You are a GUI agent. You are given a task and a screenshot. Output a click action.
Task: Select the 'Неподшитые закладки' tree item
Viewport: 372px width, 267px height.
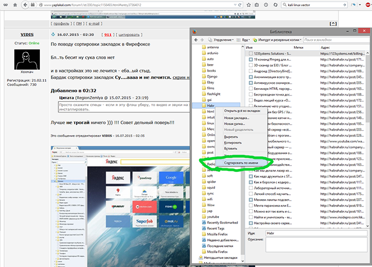tap(218, 257)
